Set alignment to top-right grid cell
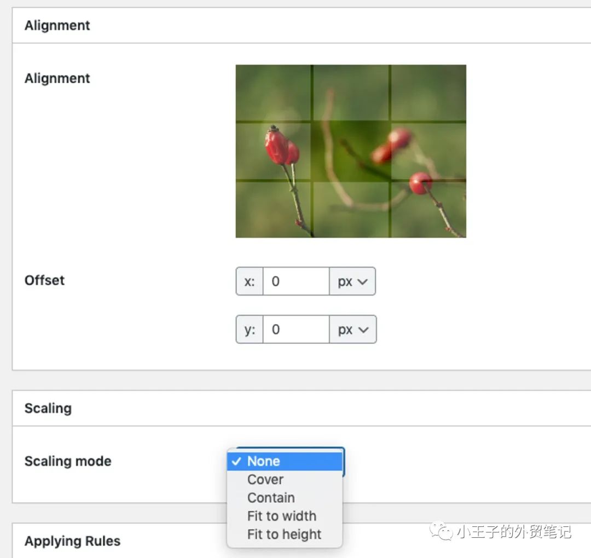Image resolution: width=591 pixels, height=558 pixels. 428,93
